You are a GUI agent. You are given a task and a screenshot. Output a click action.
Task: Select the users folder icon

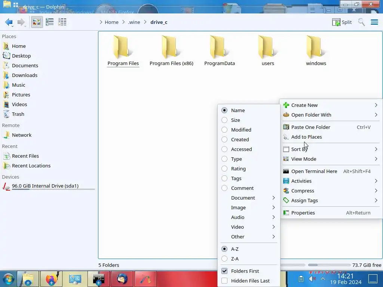coord(268,47)
